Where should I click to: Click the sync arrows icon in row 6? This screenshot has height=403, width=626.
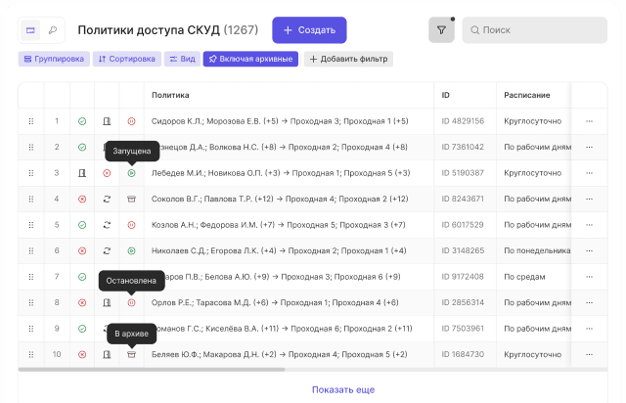click(107, 250)
